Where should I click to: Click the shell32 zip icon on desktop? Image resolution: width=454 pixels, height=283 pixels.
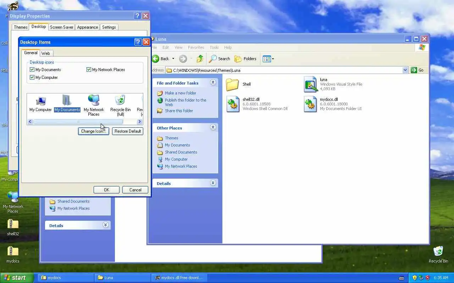(x=13, y=224)
